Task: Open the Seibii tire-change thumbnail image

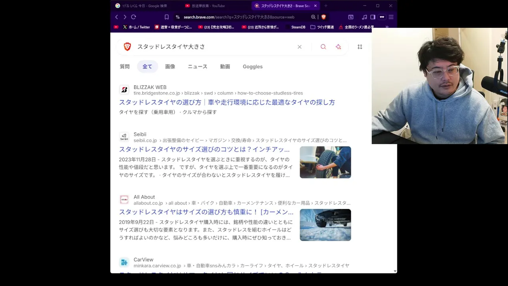Action: click(325, 162)
